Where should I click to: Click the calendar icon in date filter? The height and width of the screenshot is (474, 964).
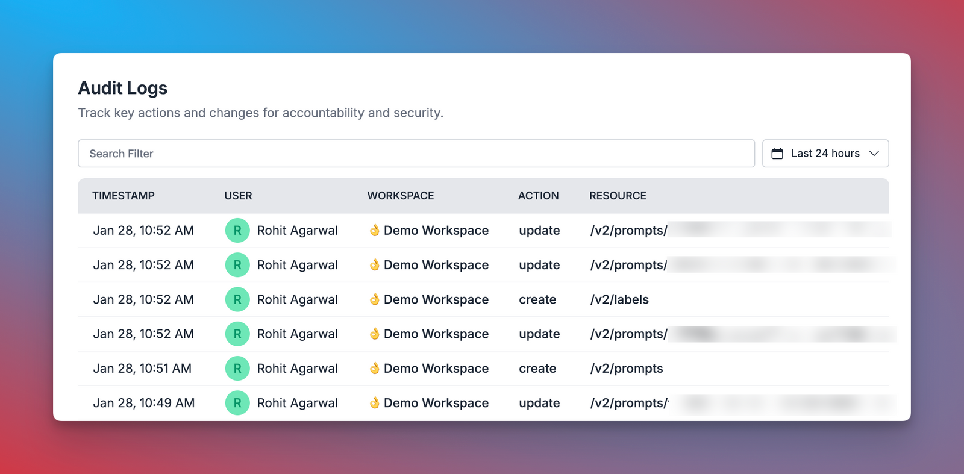[x=777, y=154]
